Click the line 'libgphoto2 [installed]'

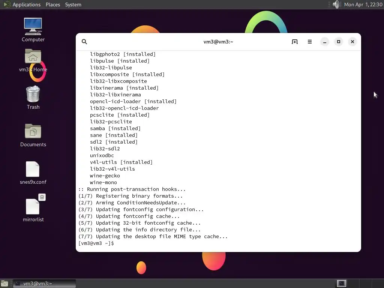coord(123,54)
